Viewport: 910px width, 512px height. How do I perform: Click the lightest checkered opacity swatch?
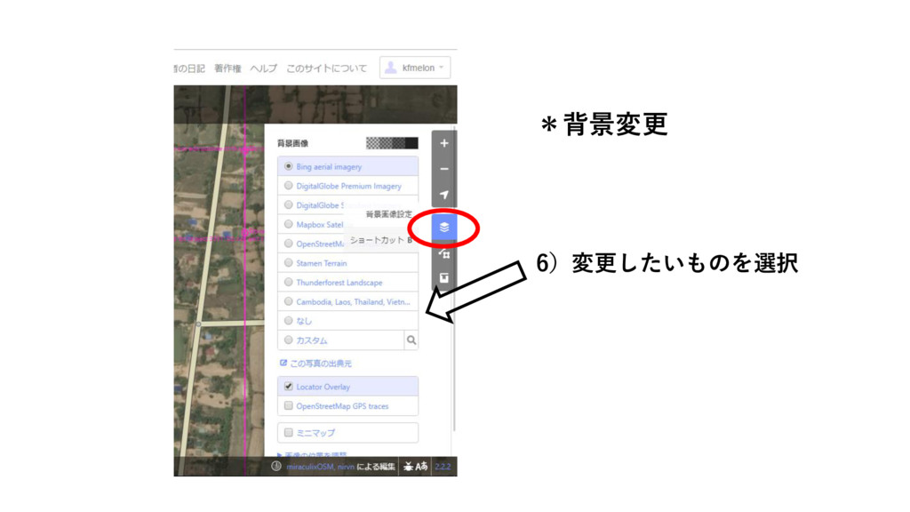tap(372, 143)
